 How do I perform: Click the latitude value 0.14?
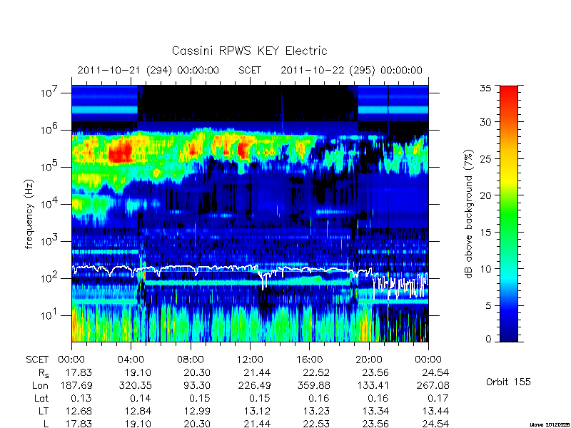tap(141, 399)
